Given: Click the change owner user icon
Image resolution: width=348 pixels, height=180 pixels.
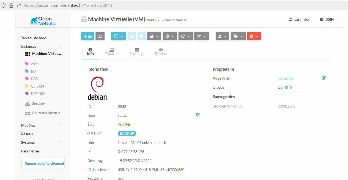Looking at the screenshot, I should point(221,36).
